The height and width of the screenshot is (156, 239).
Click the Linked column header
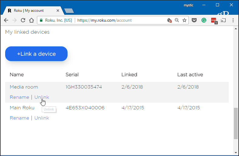click(x=129, y=75)
